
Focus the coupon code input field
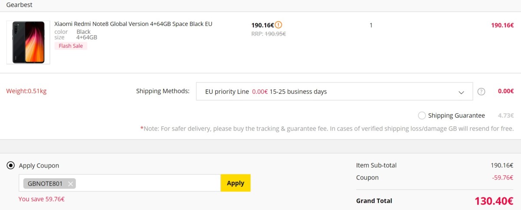coord(148,183)
